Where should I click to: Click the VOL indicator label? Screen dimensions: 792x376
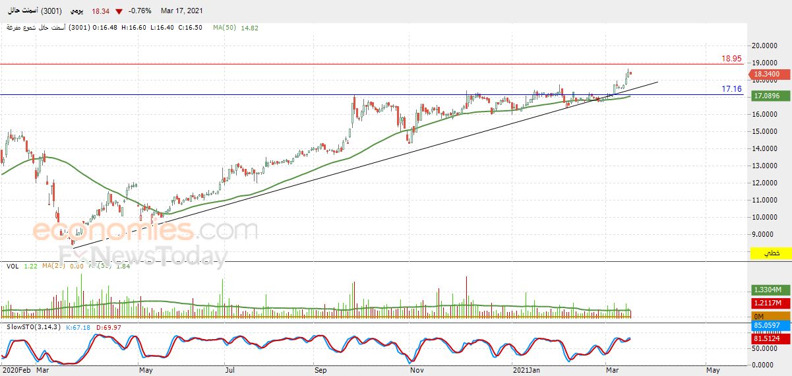pyautogui.click(x=13, y=266)
